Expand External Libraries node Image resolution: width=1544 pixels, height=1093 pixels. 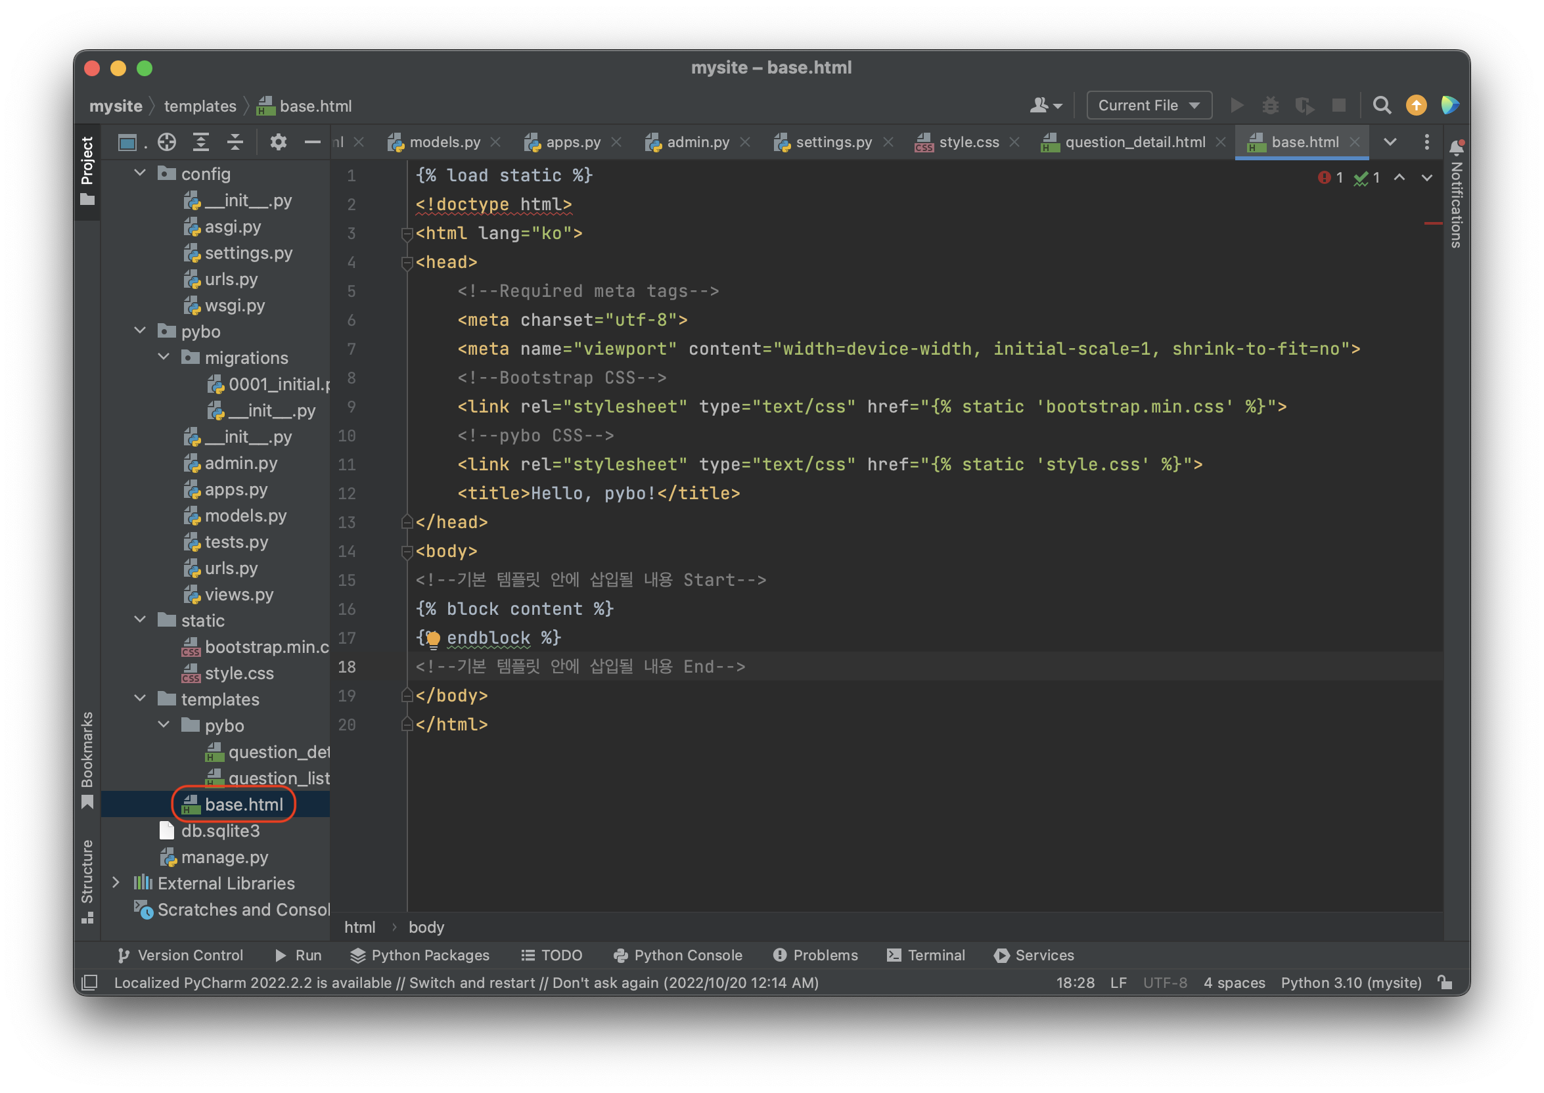pos(116,883)
